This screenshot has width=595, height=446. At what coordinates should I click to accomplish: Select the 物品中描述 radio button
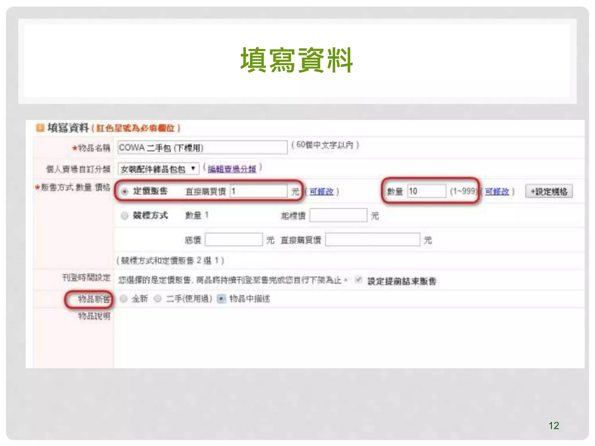coord(221,299)
